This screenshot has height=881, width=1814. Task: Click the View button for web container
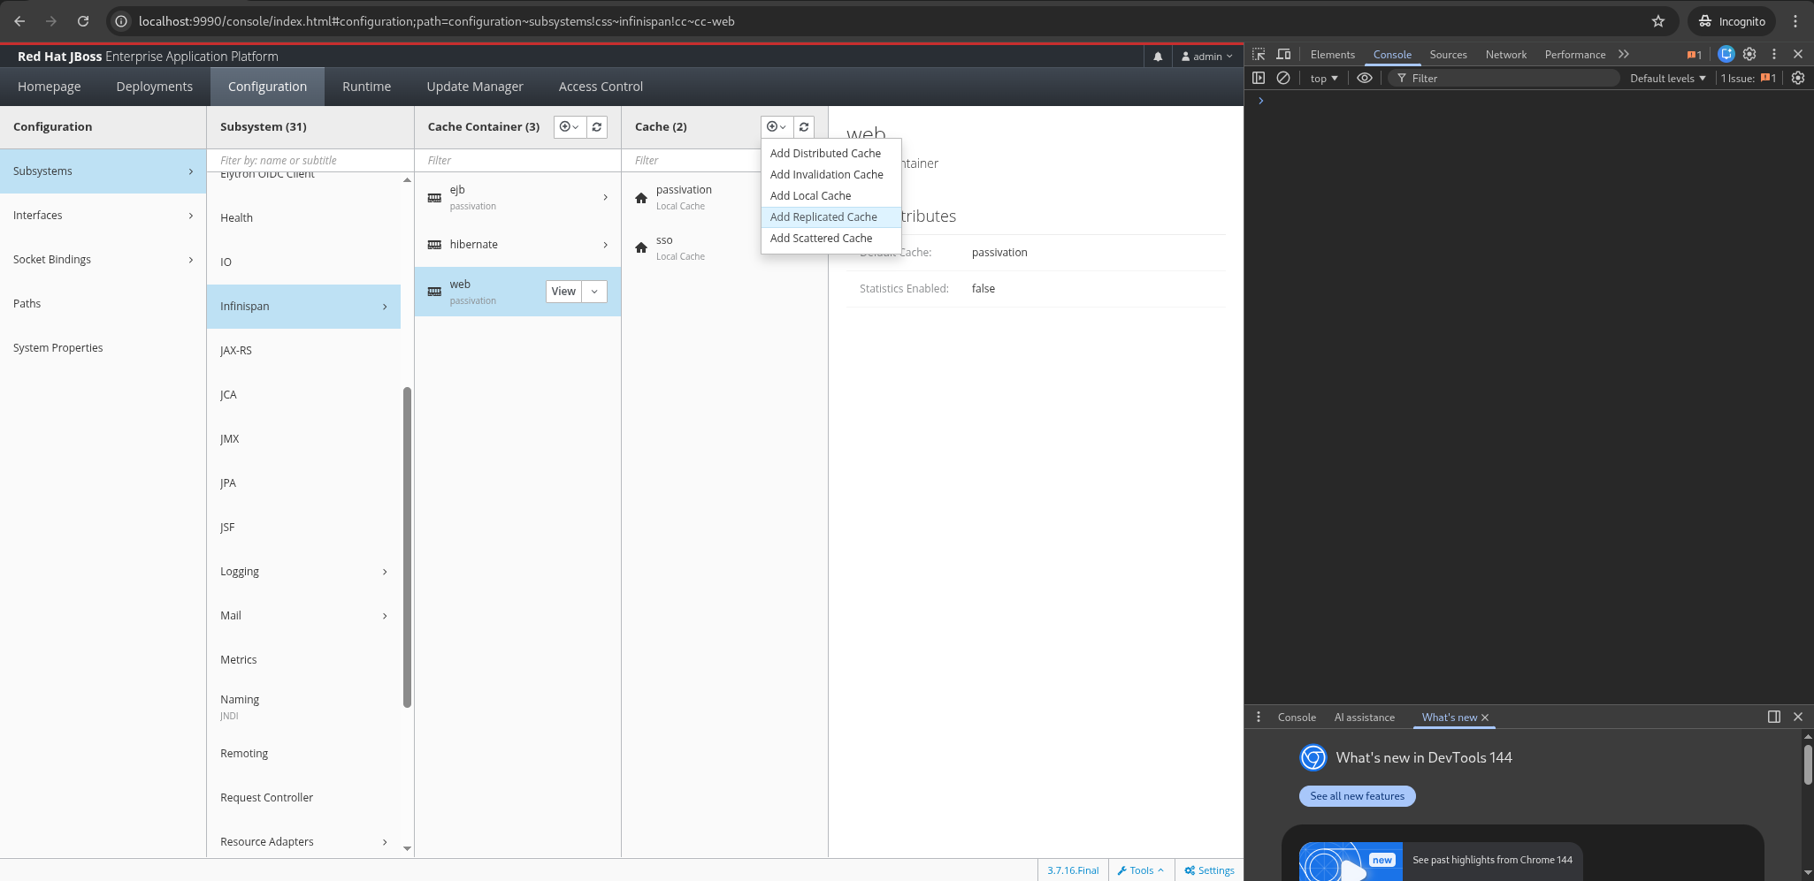pos(563,292)
